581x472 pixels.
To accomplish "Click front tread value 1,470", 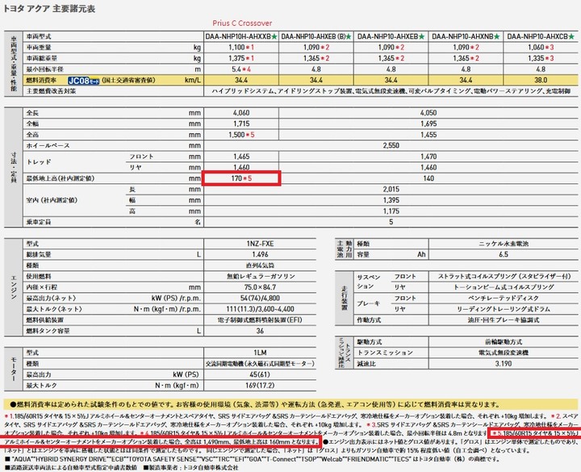I will [428, 157].
